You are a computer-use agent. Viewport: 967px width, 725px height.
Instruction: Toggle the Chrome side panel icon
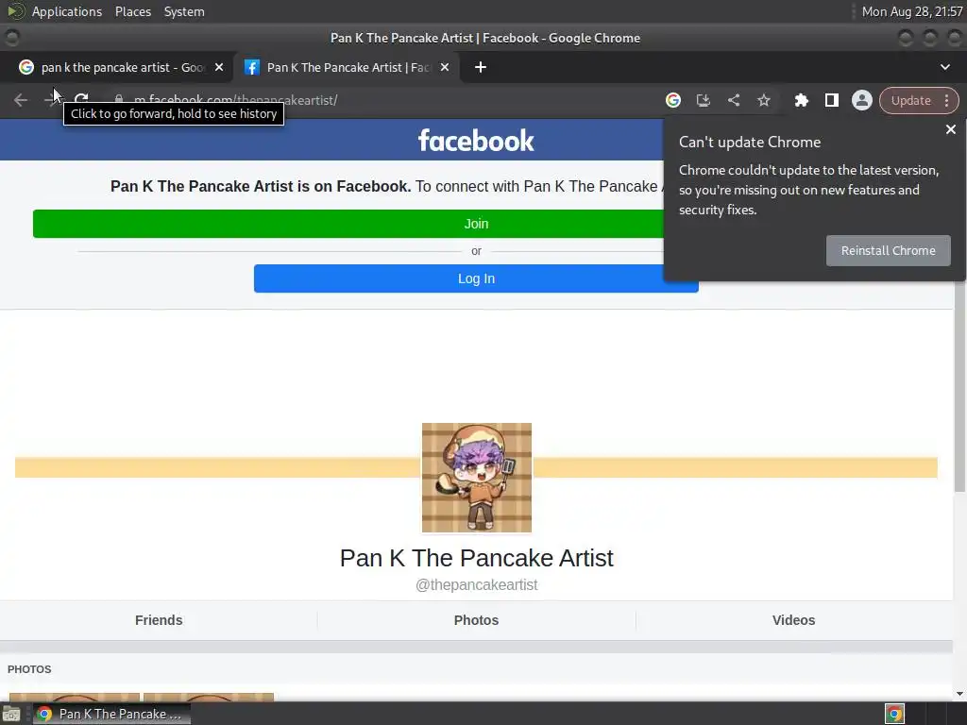pyautogui.click(x=831, y=100)
